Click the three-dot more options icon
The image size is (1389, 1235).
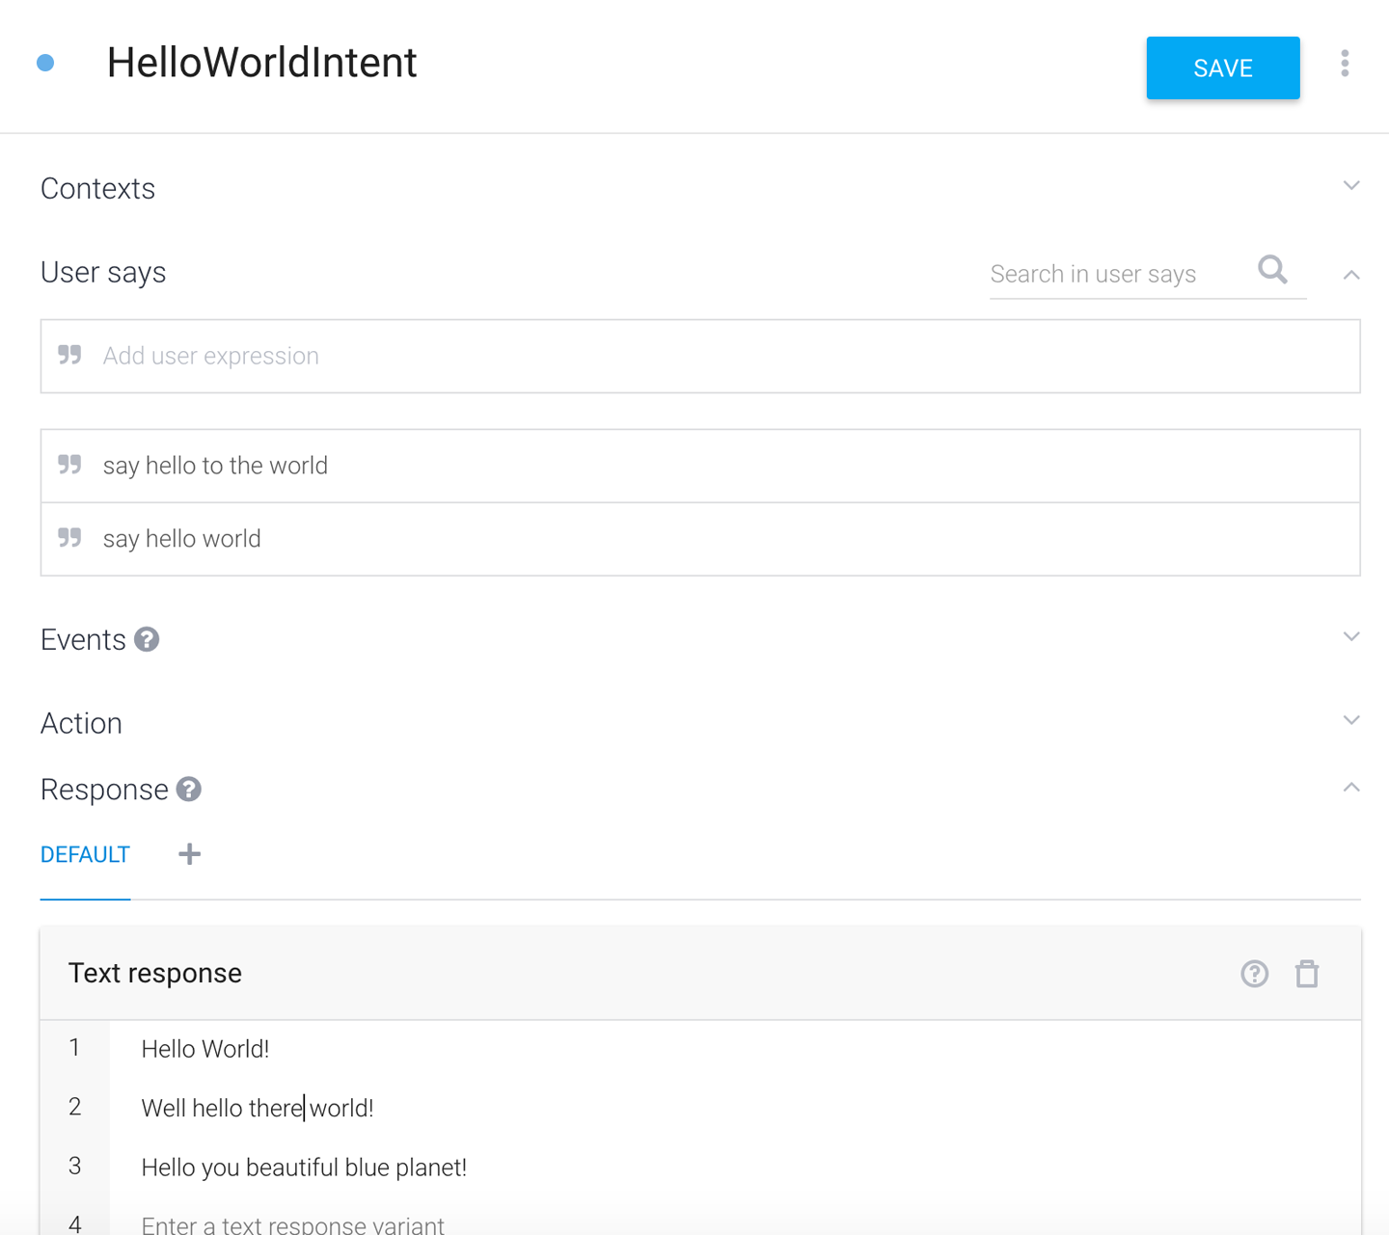coord(1345,64)
